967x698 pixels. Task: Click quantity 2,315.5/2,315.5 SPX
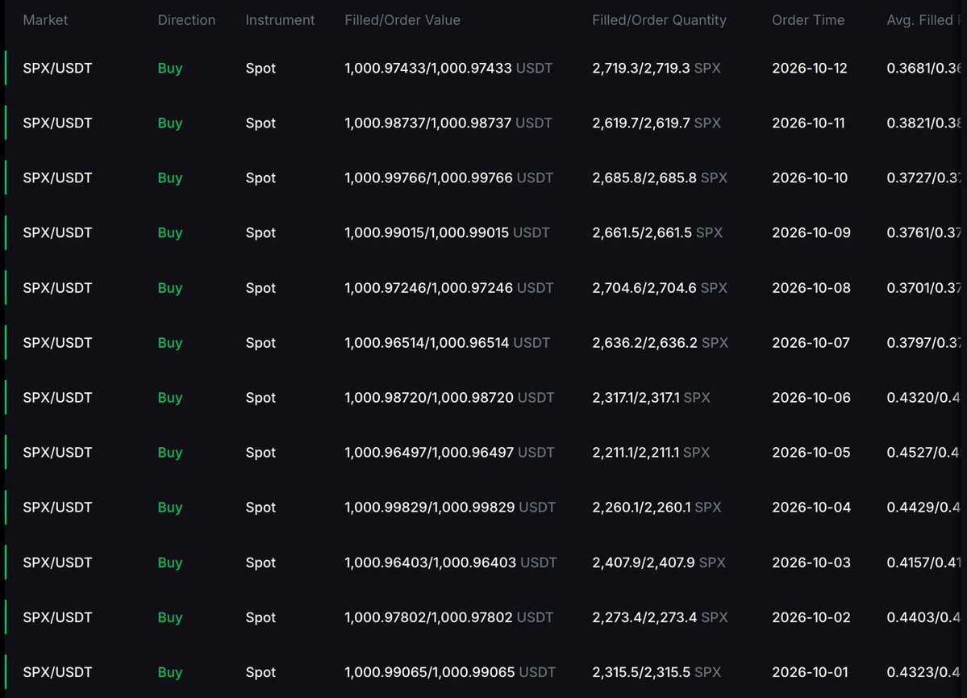click(x=656, y=672)
